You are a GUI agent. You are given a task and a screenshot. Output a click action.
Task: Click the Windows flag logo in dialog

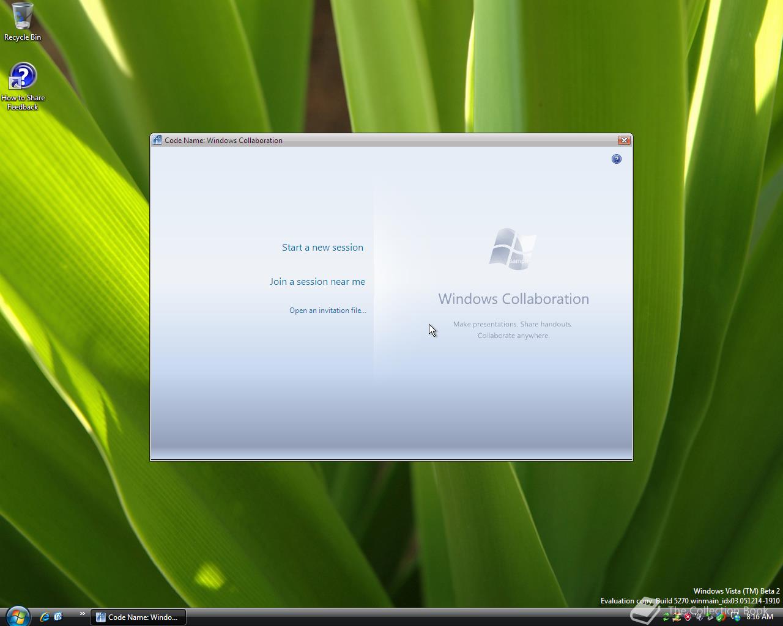(513, 248)
